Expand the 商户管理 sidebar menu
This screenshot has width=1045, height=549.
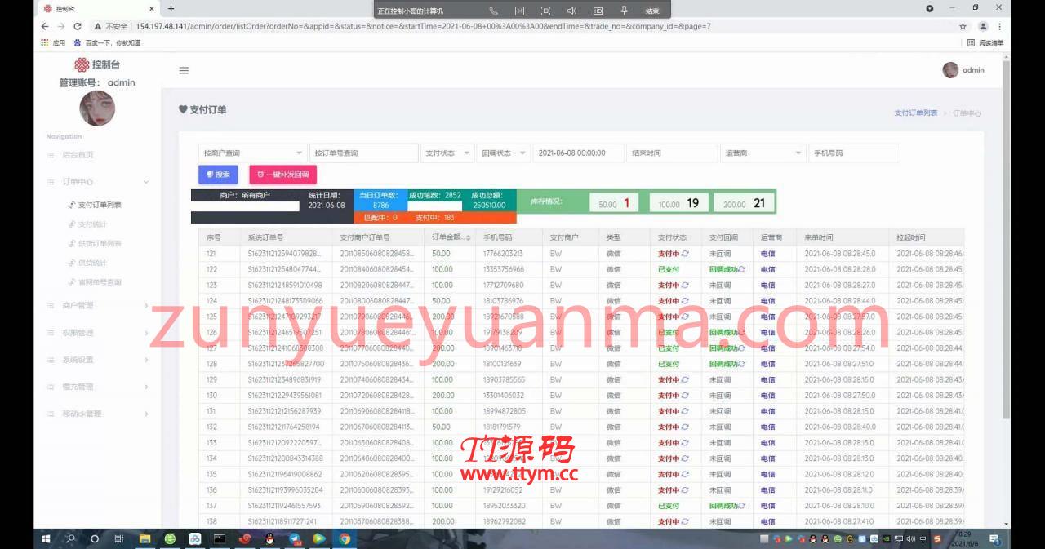(96, 305)
